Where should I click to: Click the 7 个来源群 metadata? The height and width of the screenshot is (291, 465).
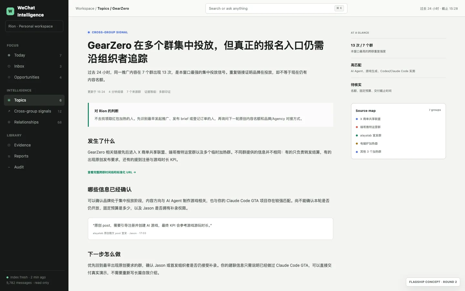pyautogui.click(x=134, y=92)
